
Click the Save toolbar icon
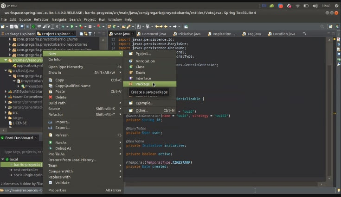12,27
